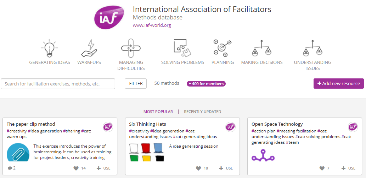
Task: Select the Making Decisions scales icon
Action: click(x=262, y=48)
